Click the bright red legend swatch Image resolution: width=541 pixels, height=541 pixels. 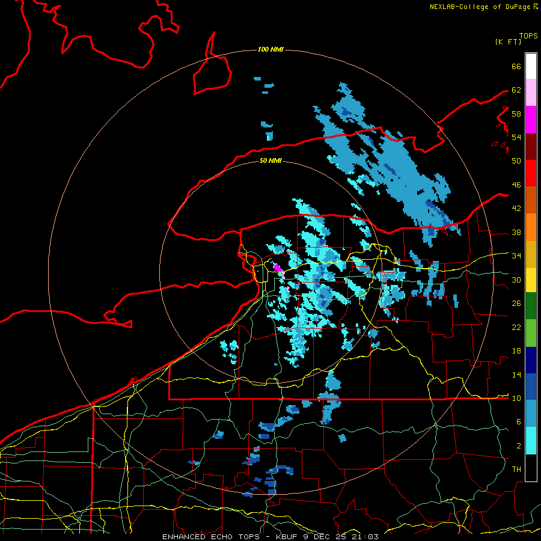click(531, 173)
